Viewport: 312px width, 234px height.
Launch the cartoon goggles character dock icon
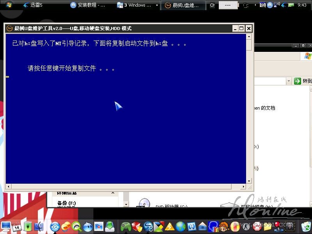click(x=224, y=227)
